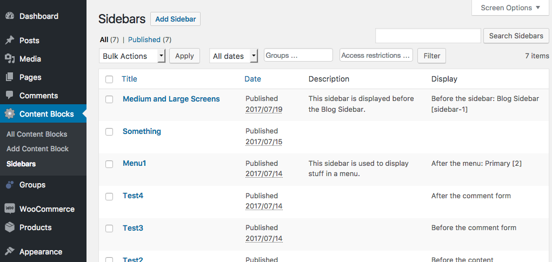Open the Something sidebar title link
Image resolution: width=552 pixels, height=262 pixels.
coord(142,131)
